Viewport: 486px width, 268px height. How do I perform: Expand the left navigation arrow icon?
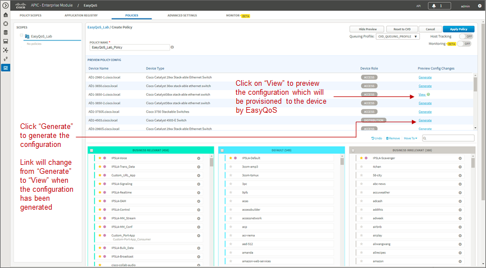coord(5,6)
